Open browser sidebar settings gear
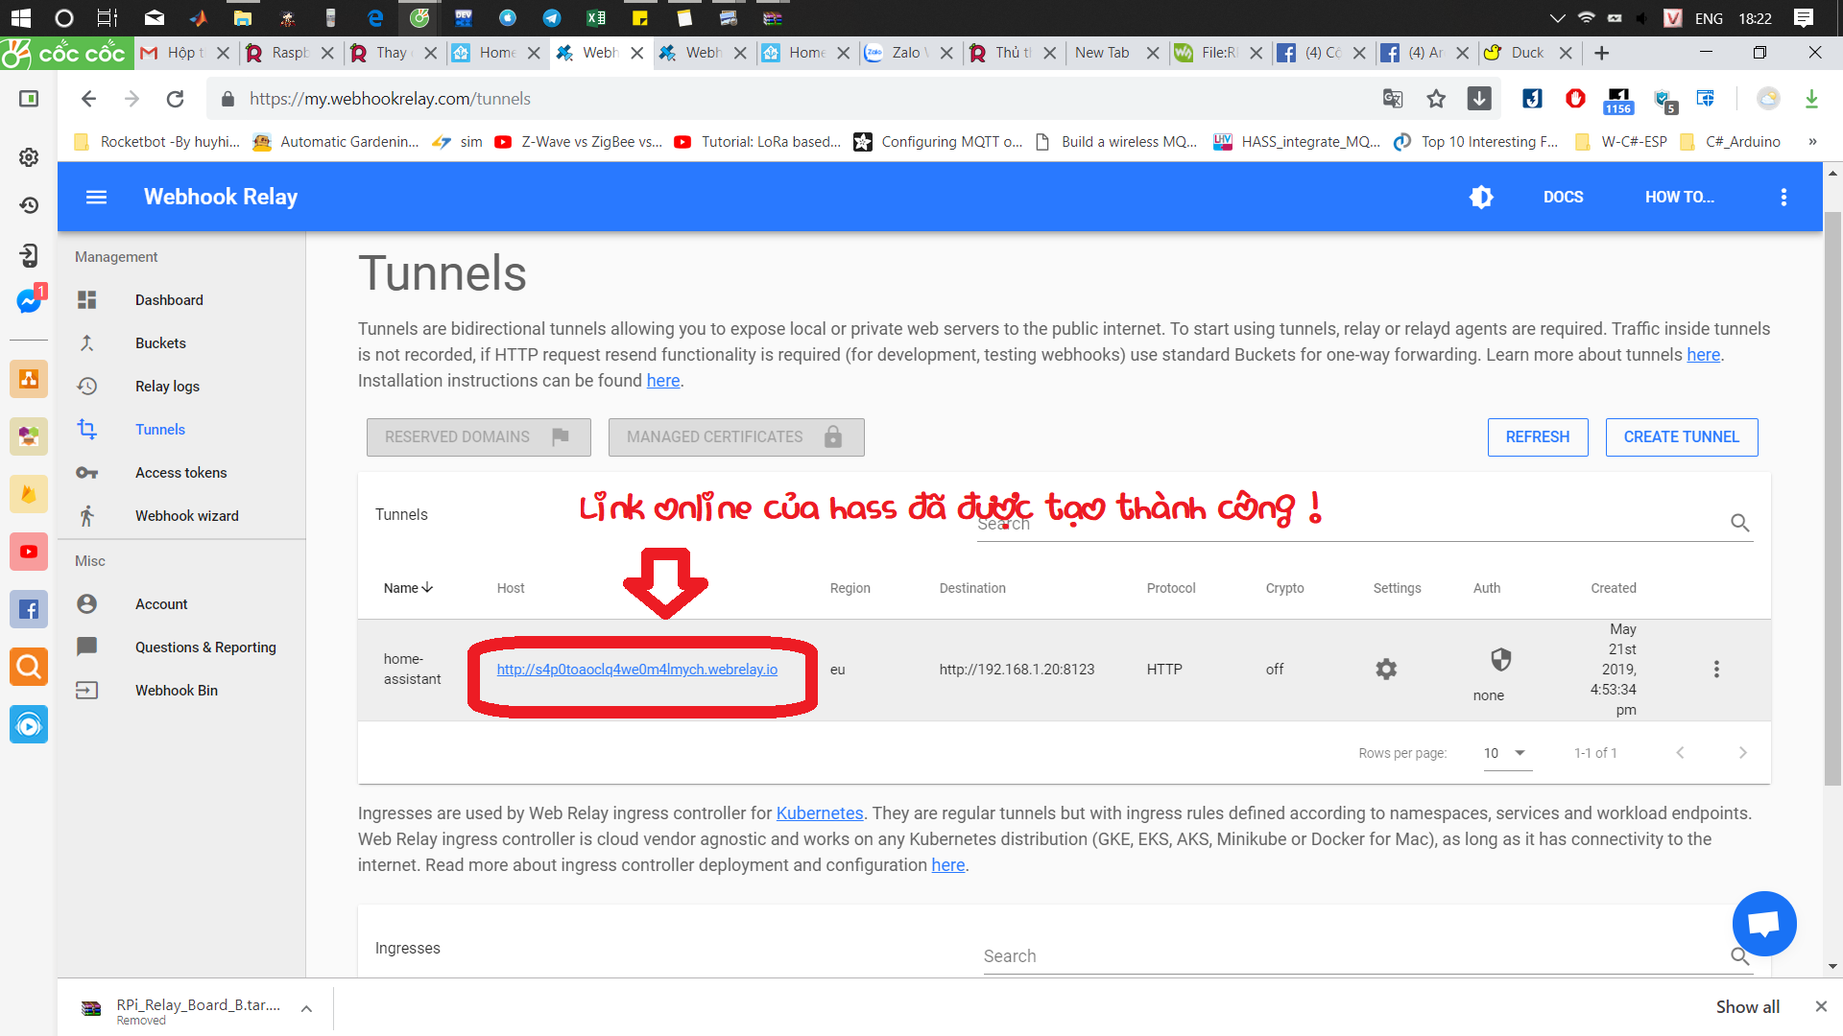Viewport: 1843px width, 1036px height. 29,157
